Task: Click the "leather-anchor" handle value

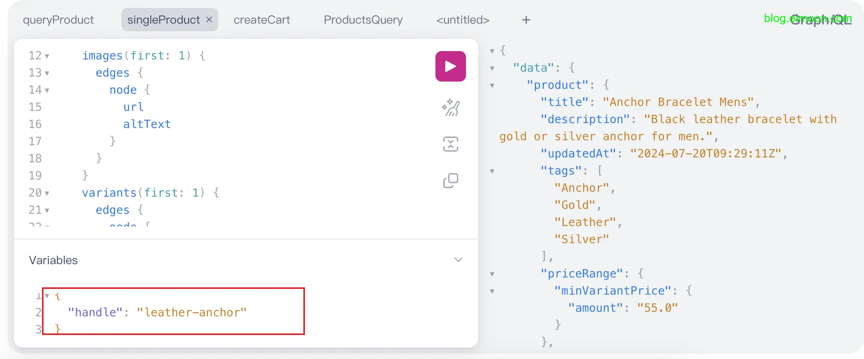Action: point(192,313)
